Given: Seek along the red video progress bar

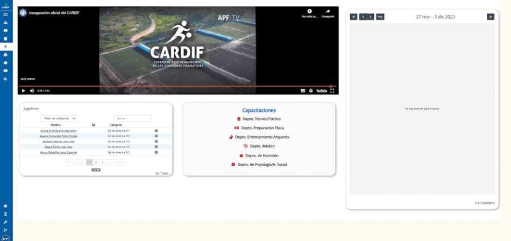Looking at the screenshot, I should [x=178, y=87].
